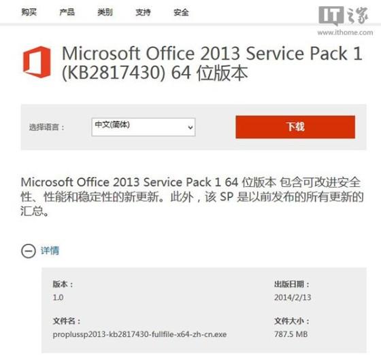Viewport: 381px width, 356px height.
Task: Click the service pack description paragraph
Action: [192, 196]
